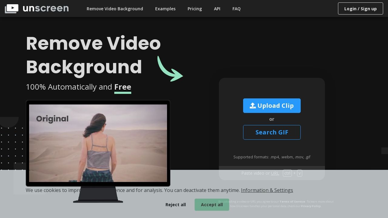
Task: Click the unscreen wordmark text
Action: tap(45, 8)
